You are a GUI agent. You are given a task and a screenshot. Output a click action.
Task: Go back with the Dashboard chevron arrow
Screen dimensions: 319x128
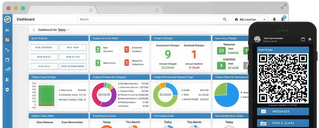(x=34, y=30)
